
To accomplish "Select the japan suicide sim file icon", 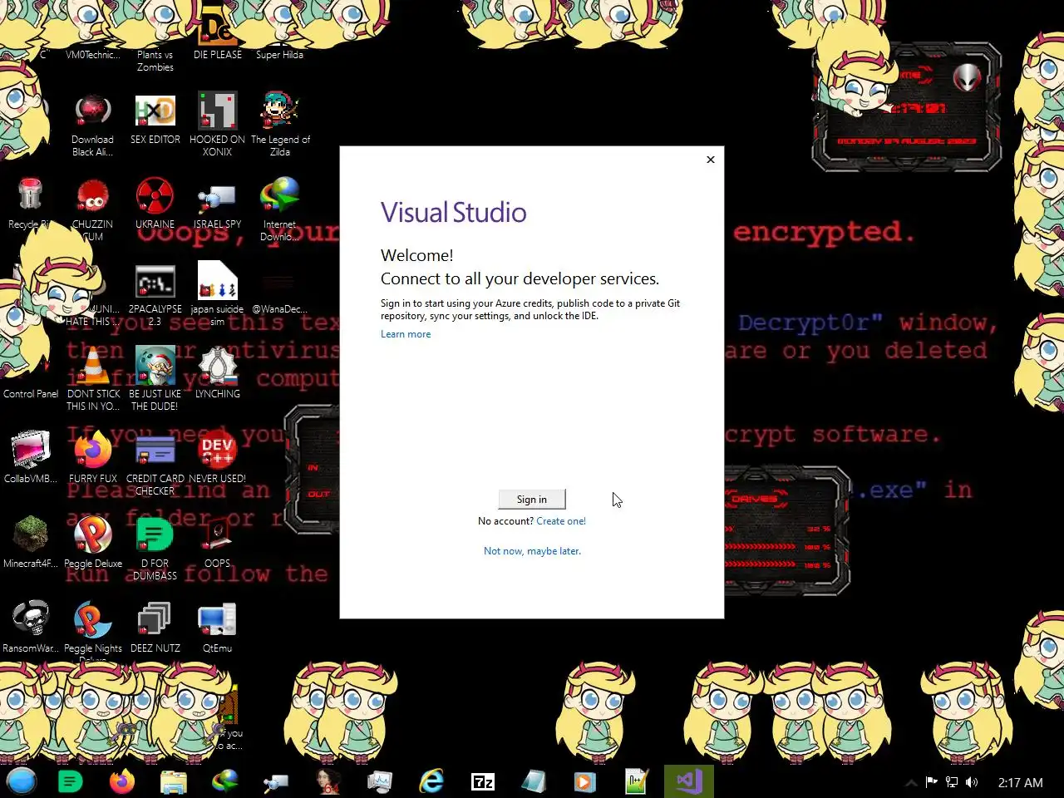I will point(218,293).
